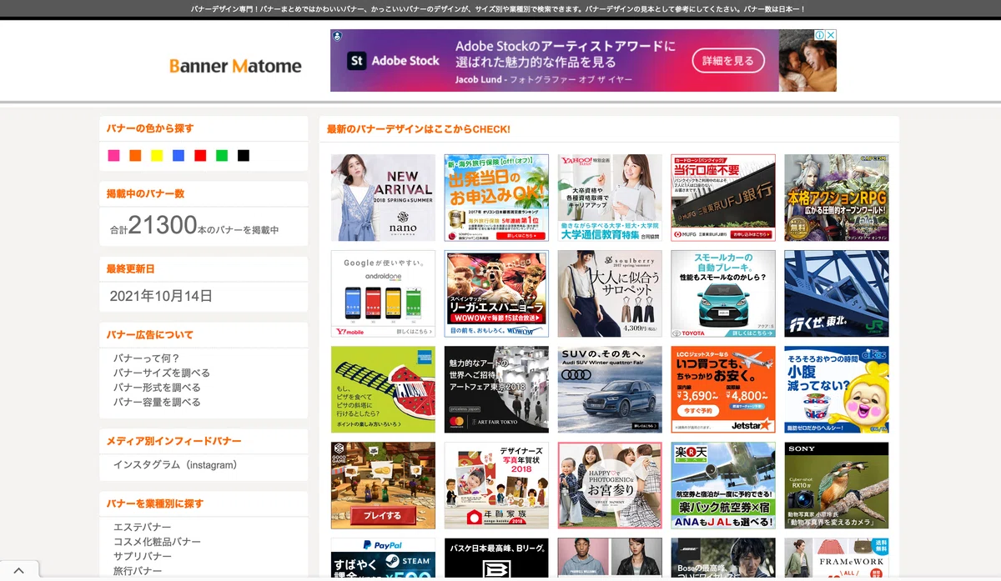Click the Banner Matome logo

click(x=235, y=66)
